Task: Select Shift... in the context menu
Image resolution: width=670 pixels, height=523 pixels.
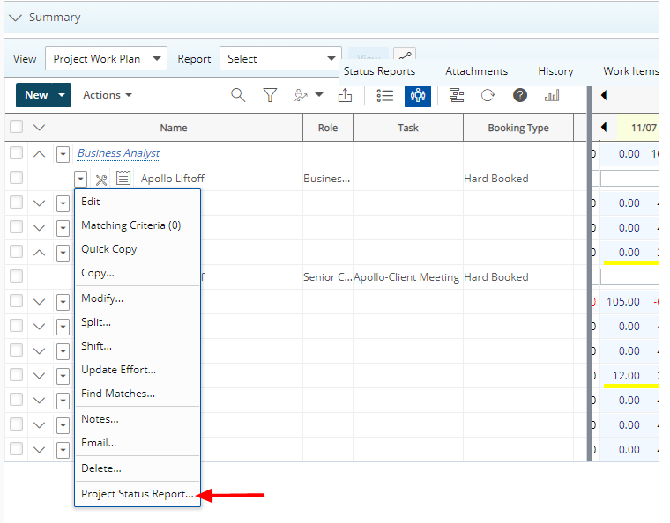Action: pos(96,345)
